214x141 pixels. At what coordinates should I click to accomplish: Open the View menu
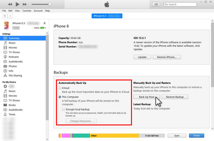point(17,11)
